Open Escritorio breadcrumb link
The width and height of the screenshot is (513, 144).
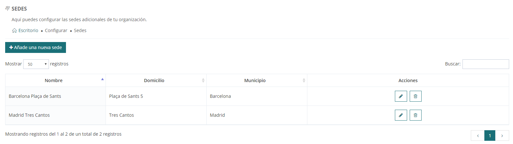coord(28,30)
